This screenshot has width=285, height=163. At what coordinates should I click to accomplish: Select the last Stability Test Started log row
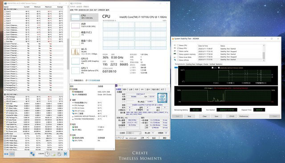pyautogui.click(x=230, y=60)
